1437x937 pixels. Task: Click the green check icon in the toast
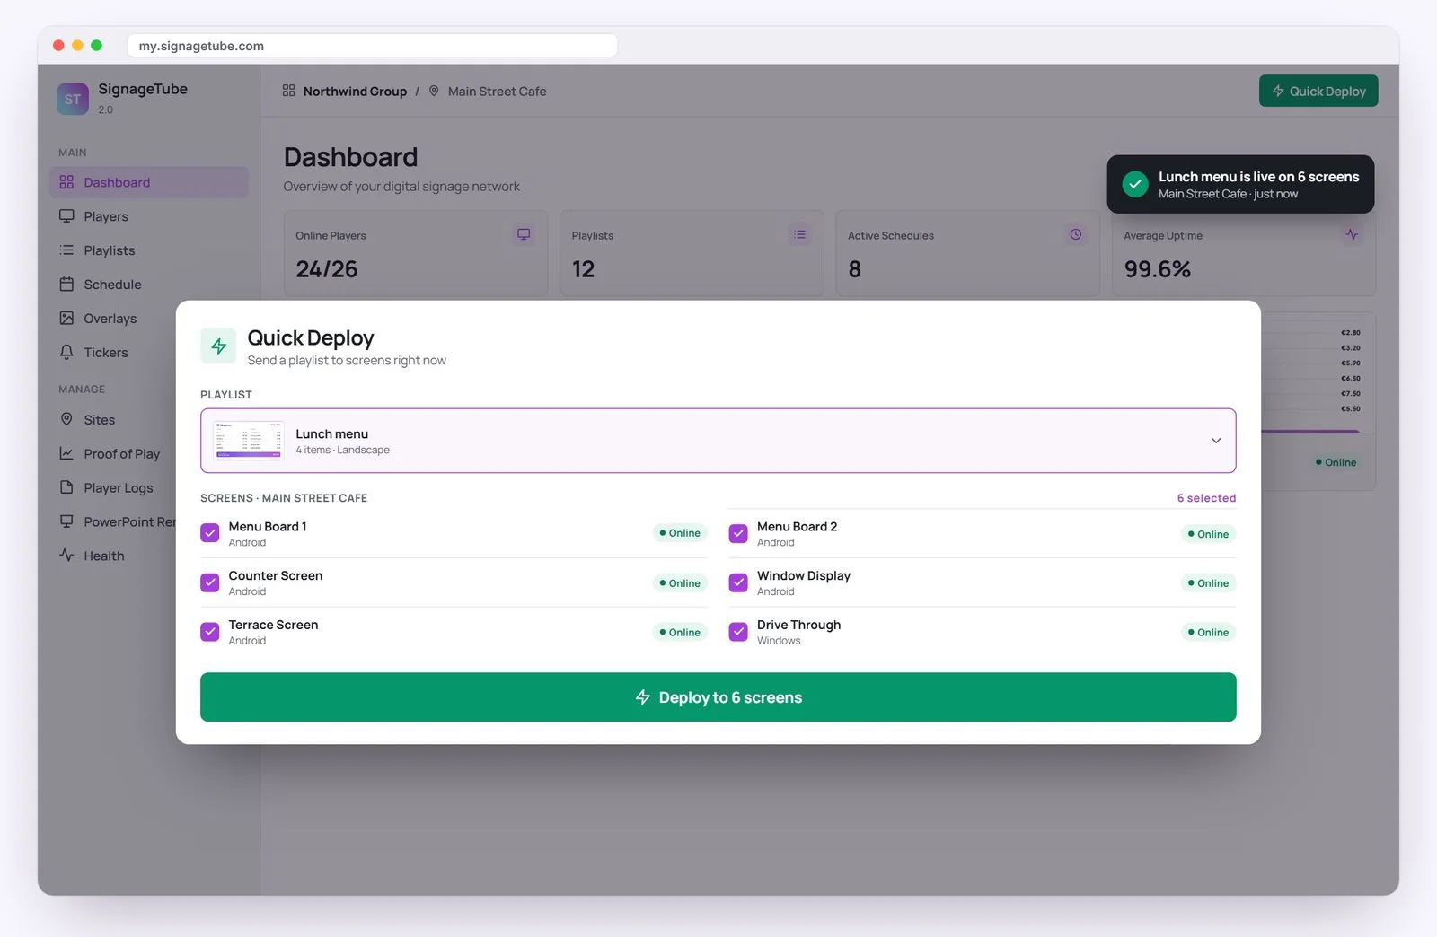(1135, 184)
